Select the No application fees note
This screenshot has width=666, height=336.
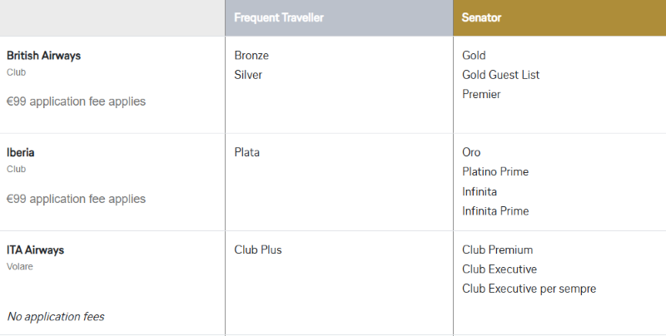click(x=56, y=317)
